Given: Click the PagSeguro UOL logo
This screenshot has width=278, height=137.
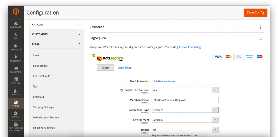Looking at the screenshot, I should tap(110, 58).
